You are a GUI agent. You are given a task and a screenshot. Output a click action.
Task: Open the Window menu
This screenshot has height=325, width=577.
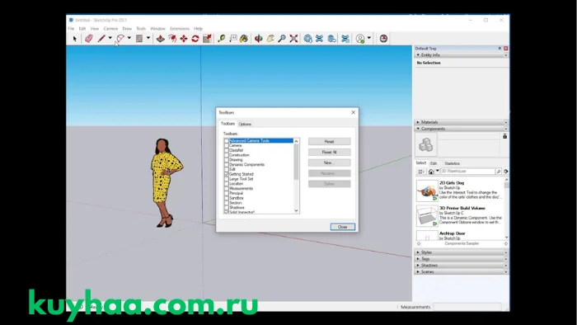click(157, 29)
